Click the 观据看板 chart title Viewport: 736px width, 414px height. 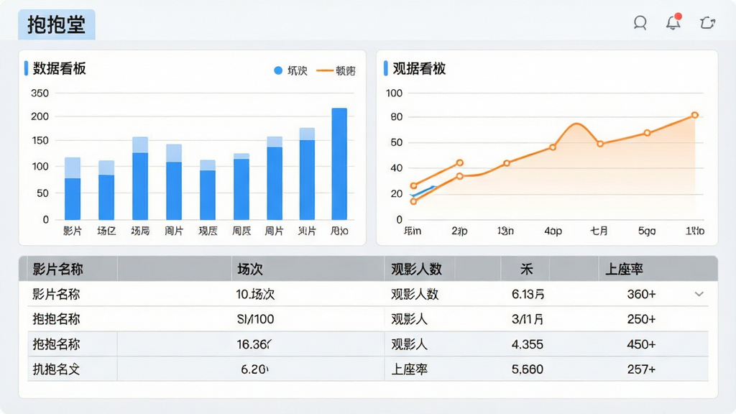pos(419,68)
